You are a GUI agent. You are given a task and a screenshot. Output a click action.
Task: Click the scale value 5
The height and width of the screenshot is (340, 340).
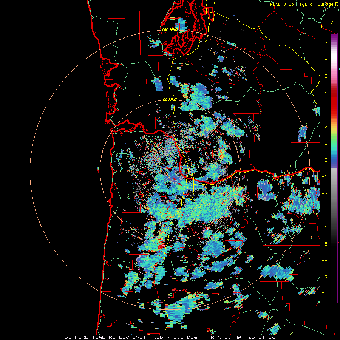326,76
